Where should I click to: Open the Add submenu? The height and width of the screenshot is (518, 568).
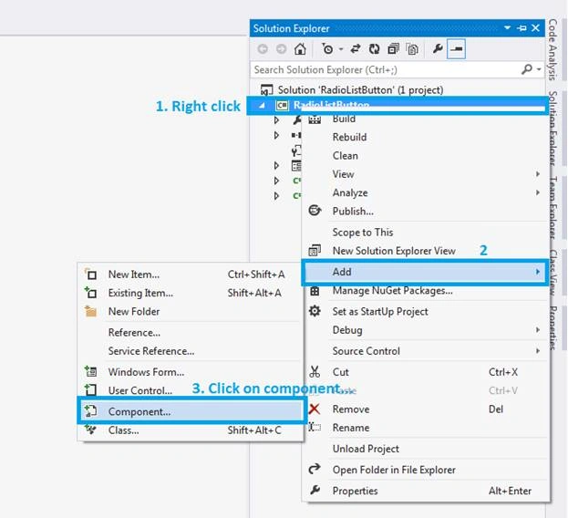(x=424, y=272)
